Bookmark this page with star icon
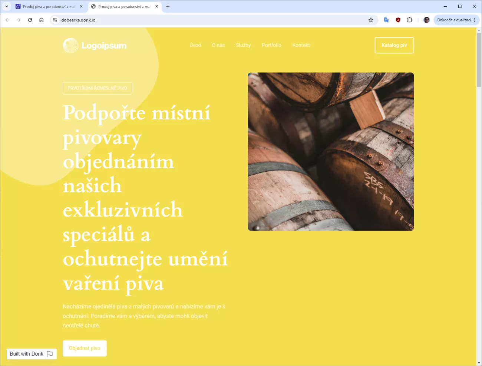Image resolution: width=482 pixels, height=366 pixels. [371, 20]
